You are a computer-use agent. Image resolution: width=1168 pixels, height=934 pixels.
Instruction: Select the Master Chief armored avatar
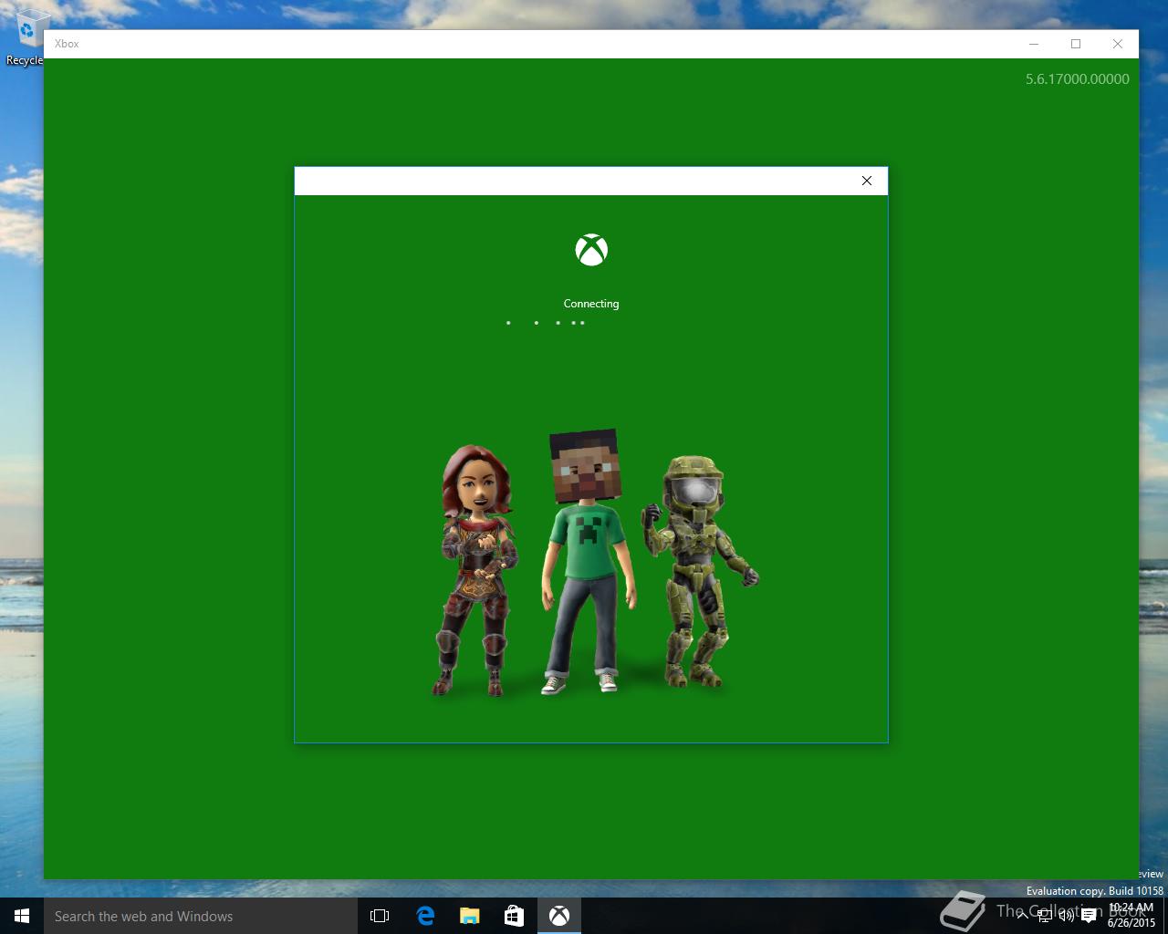click(700, 573)
